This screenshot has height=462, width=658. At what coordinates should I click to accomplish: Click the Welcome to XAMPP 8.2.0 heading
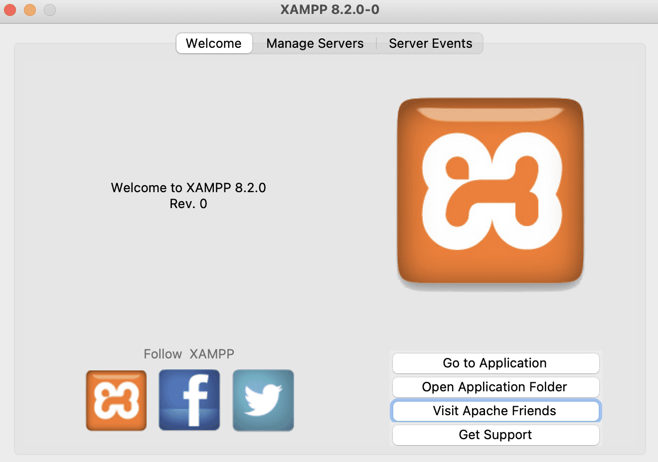pyautogui.click(x=188, y=188)
